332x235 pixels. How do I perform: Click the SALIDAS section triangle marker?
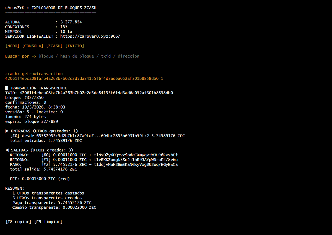pos(7,150)
